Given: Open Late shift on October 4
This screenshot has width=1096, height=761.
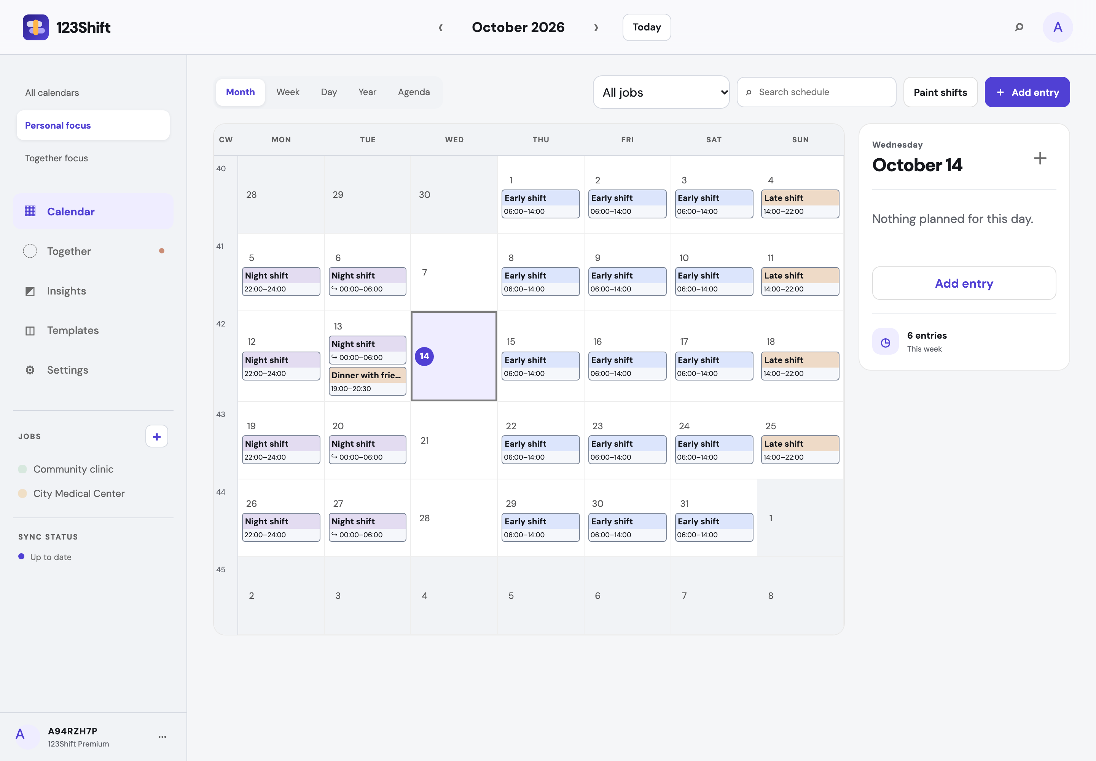Looking at the screenshot, I should point(800,204).
